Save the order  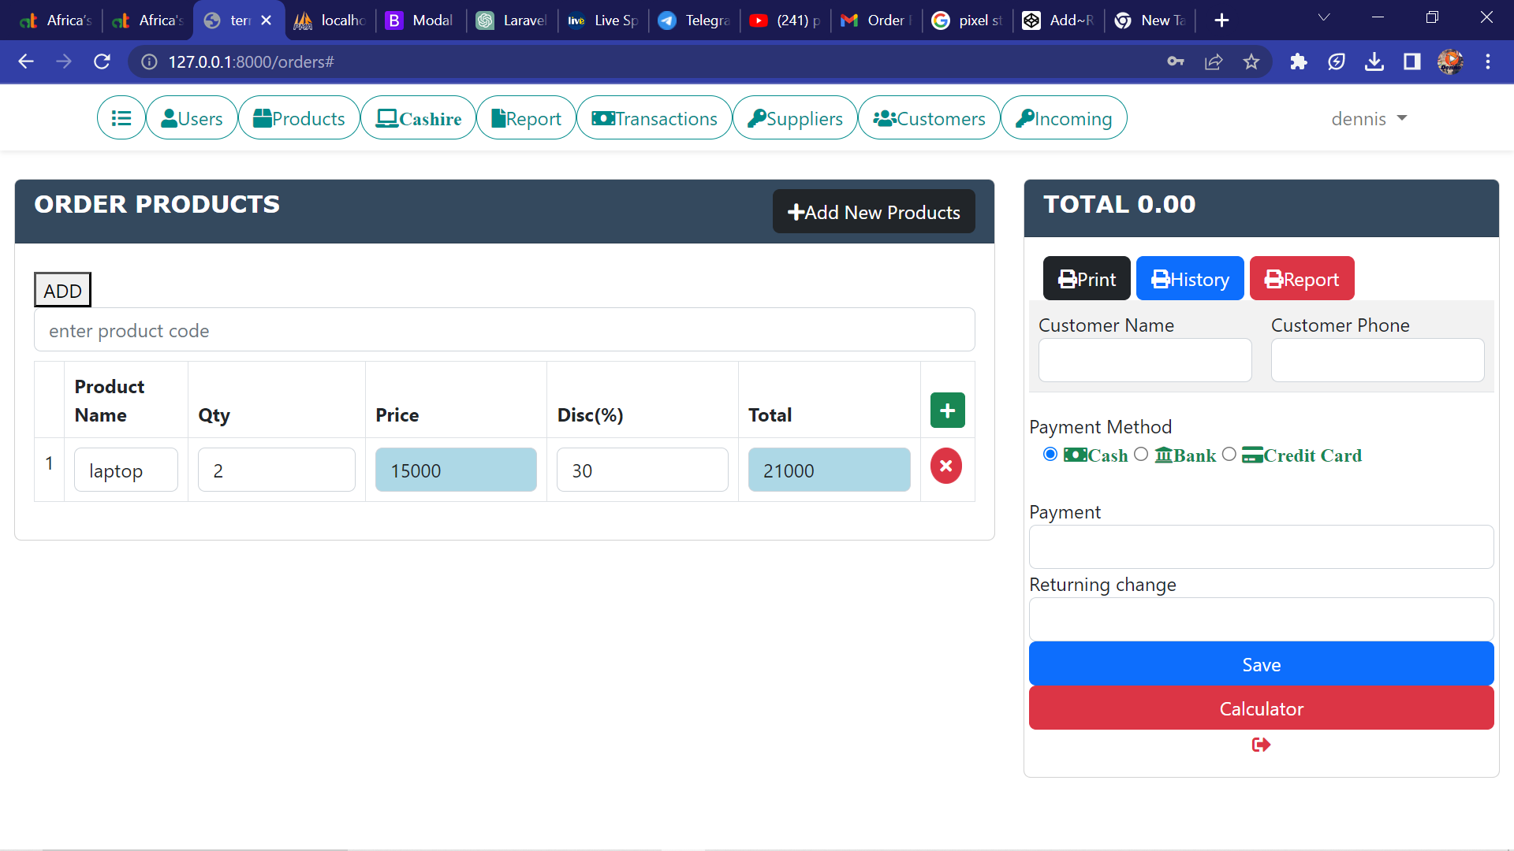1262,664
